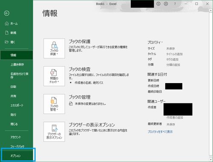Click the プロパティをすべて表示 link
The width and height of the screenshot is (213, 162).
(160, 132)
